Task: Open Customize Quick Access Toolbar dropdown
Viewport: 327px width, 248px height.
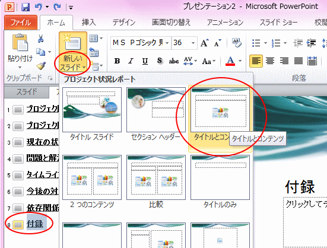Action: (x=71, y=8)
